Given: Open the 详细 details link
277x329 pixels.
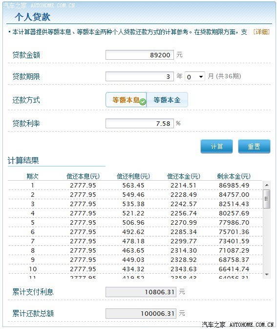Looking at the screenshot, I should [x=261, y=32].
